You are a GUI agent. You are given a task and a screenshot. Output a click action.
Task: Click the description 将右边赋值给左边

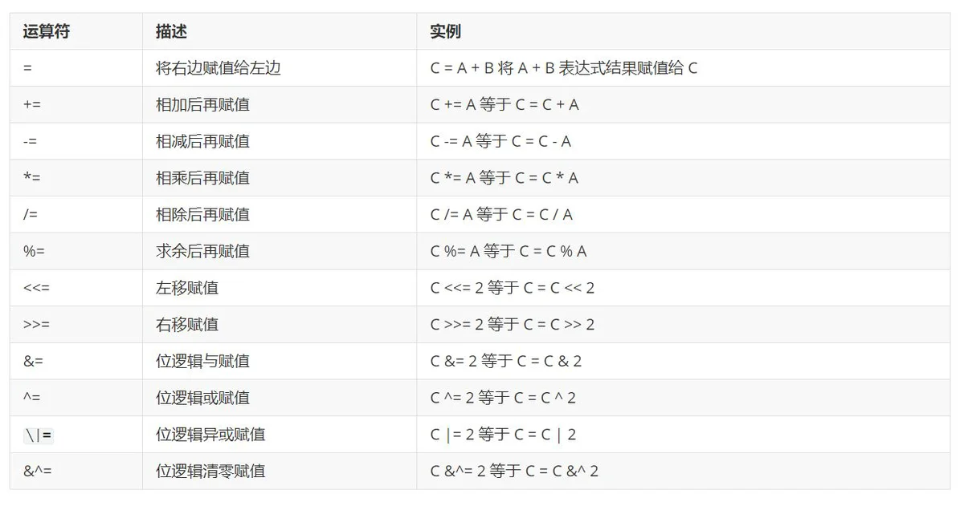coord(218,68)
